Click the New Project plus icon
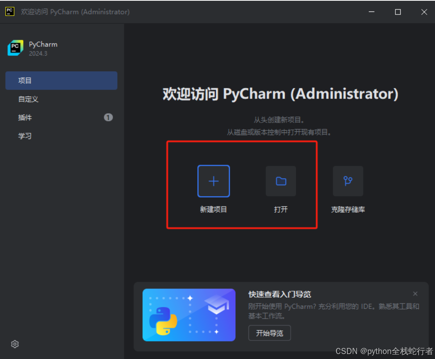 [214, 181]
